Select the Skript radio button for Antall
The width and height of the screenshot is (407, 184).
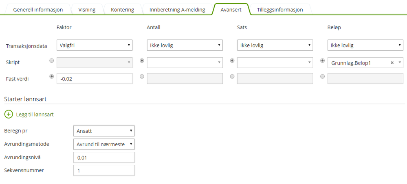(142, 61)
